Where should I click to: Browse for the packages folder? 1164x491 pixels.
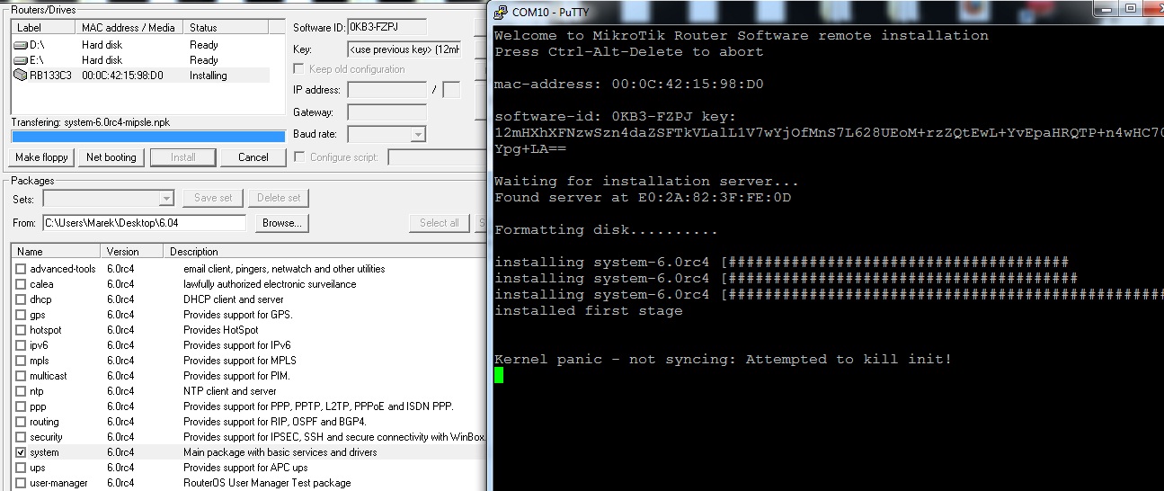point(282,223)
